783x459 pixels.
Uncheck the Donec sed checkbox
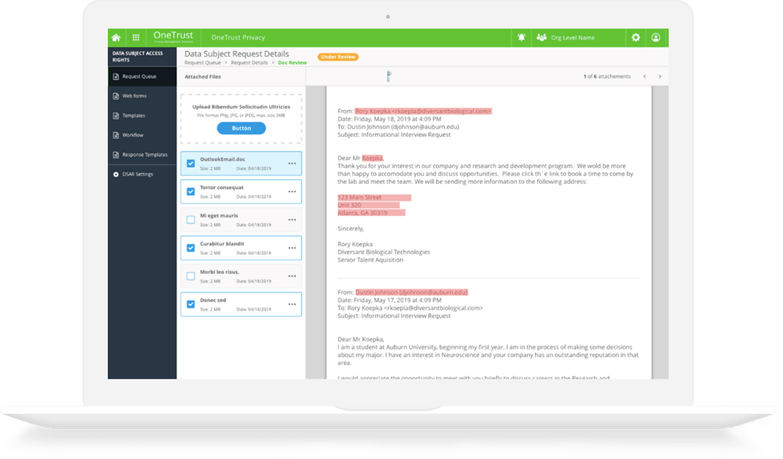[x=191, y=304]
